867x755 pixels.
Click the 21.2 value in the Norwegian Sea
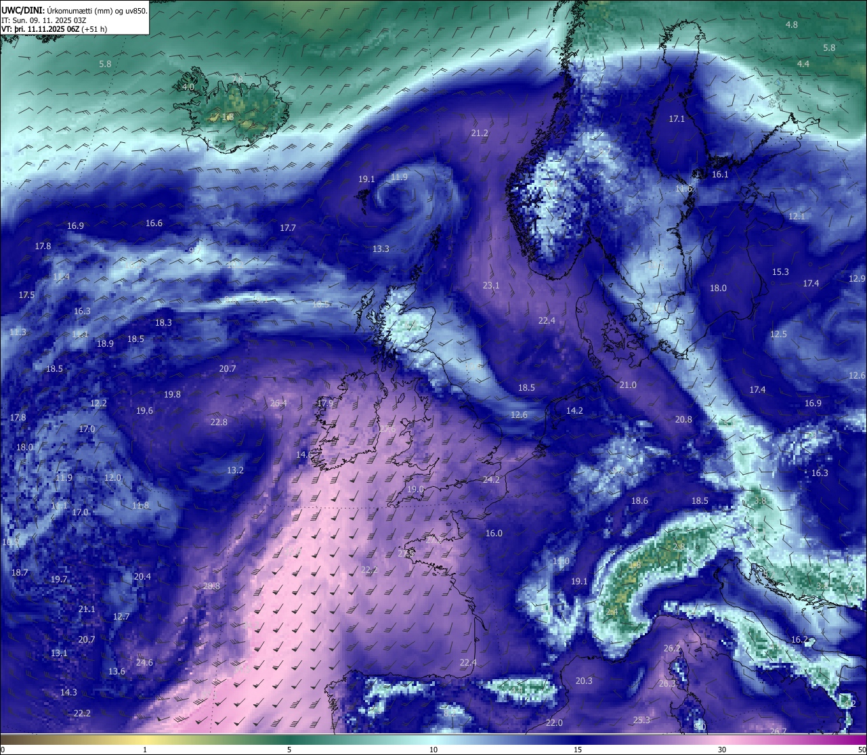tap(480, 133)
